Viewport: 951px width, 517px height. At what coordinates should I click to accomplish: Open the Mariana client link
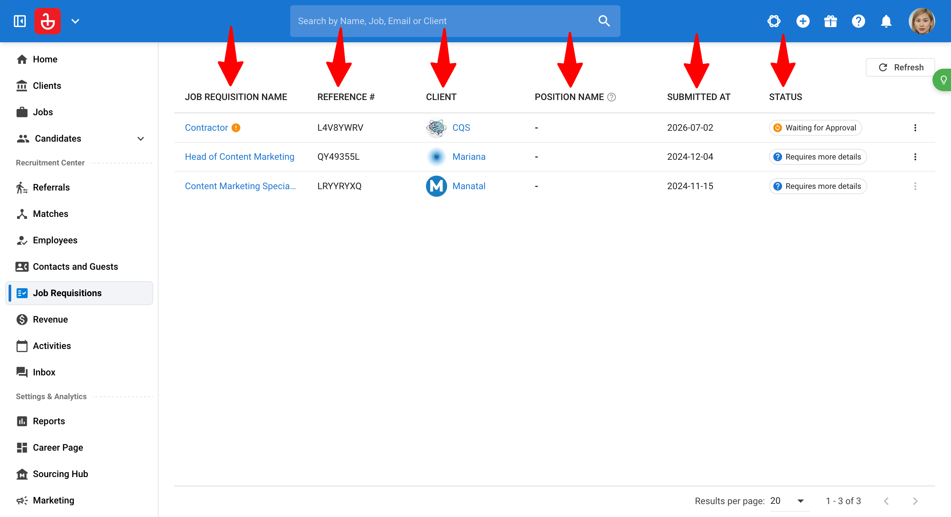point(469,157)
